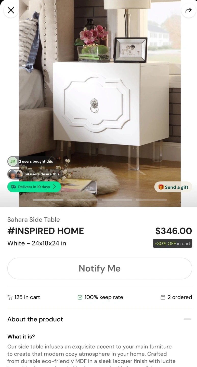The height and width of the screenshot is (367, 197).
Task: Close the product view with X icon
Action: [x=11, y=10]
